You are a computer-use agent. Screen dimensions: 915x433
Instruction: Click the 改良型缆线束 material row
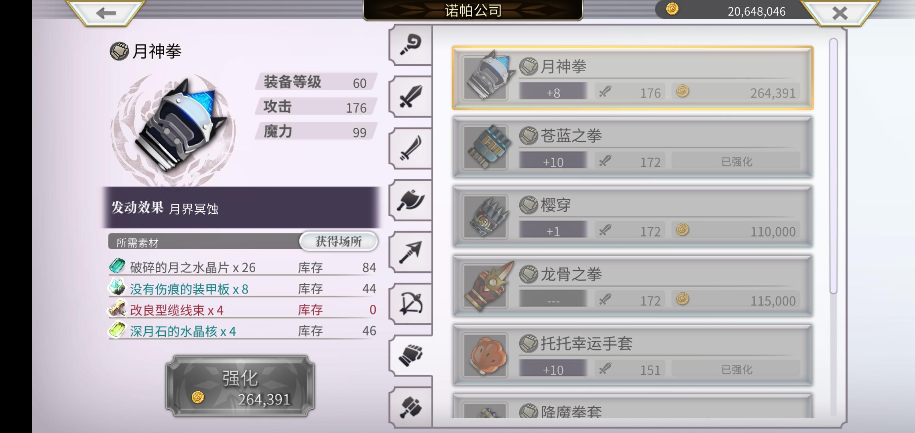pos(242,310)
